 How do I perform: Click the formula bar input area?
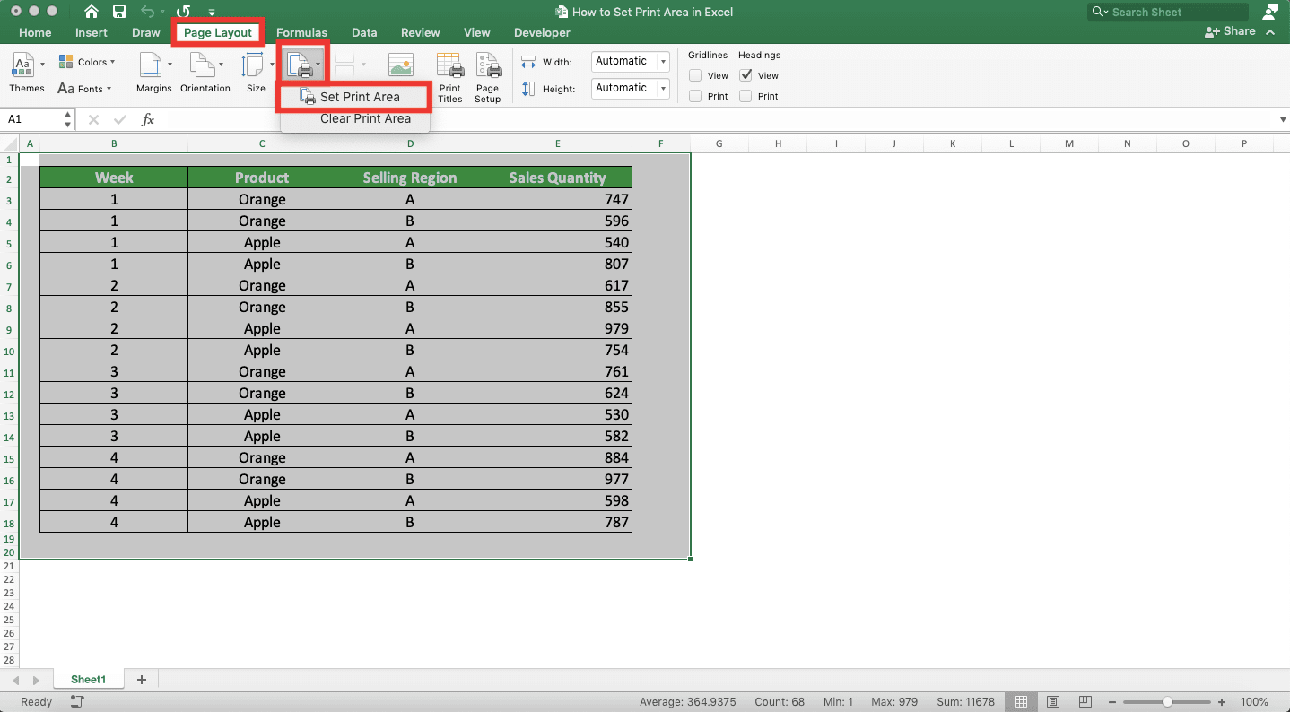tap(718, 119)
